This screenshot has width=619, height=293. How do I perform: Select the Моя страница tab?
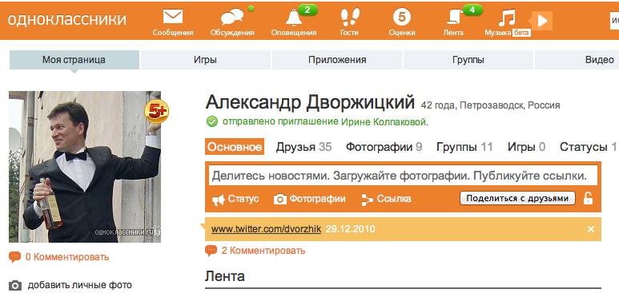click(x=74, y=60)
